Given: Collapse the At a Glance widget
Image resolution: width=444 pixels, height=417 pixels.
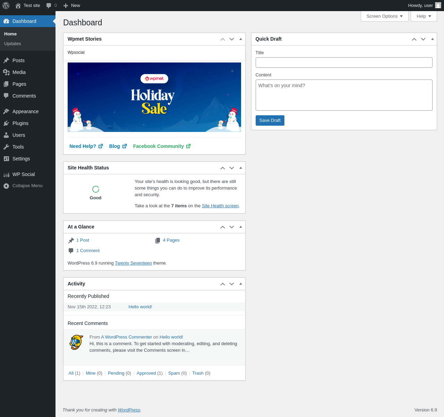Looking at the screenshot, I should click(x=241, y=227).
